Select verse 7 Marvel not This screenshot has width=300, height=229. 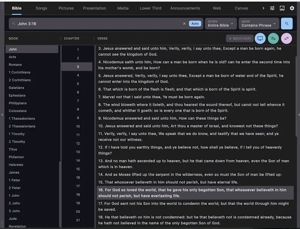coord(195,97)
